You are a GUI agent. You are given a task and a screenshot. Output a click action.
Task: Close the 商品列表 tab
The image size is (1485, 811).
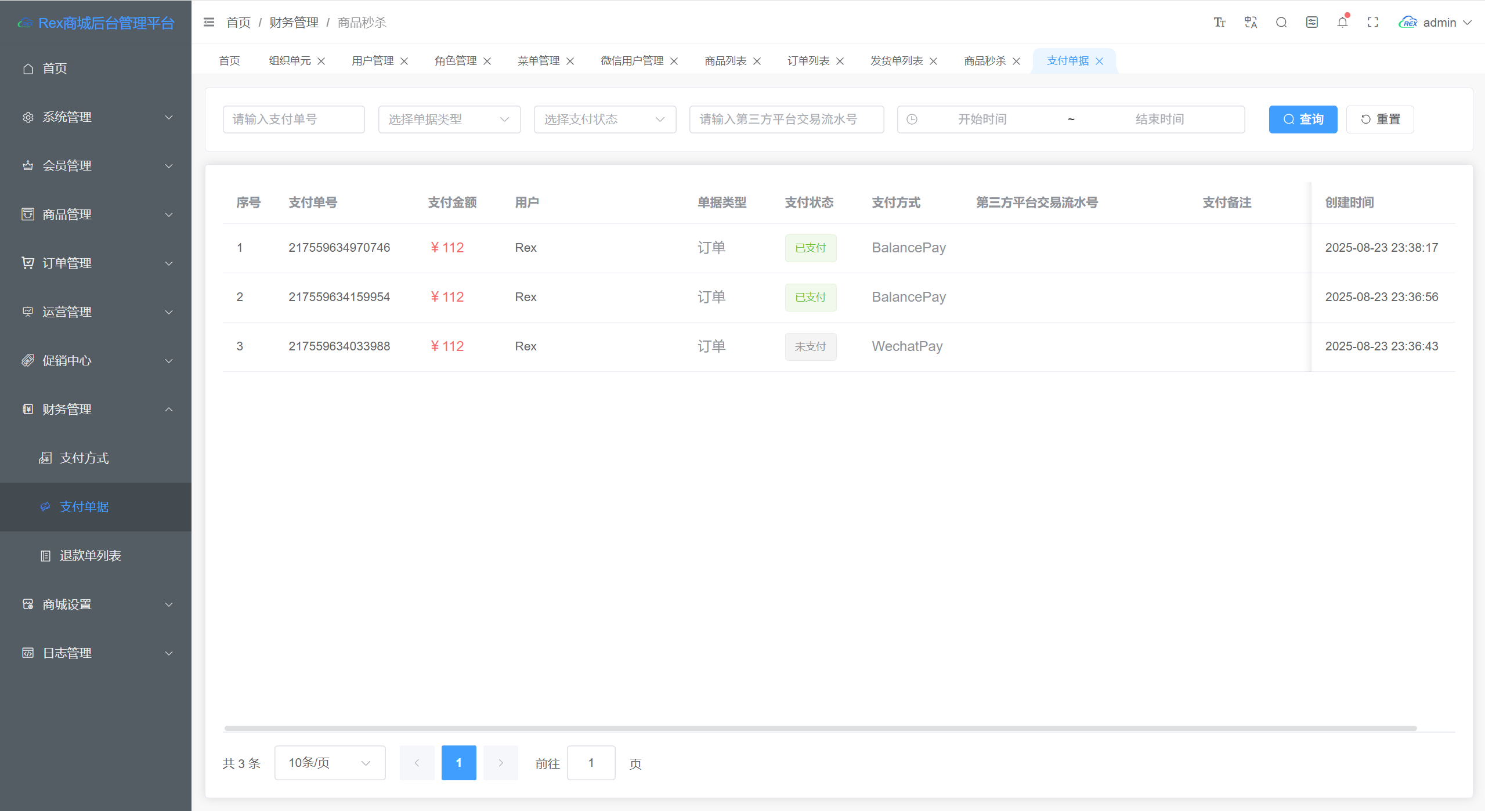pyautogui.click(x=757, y=61)
